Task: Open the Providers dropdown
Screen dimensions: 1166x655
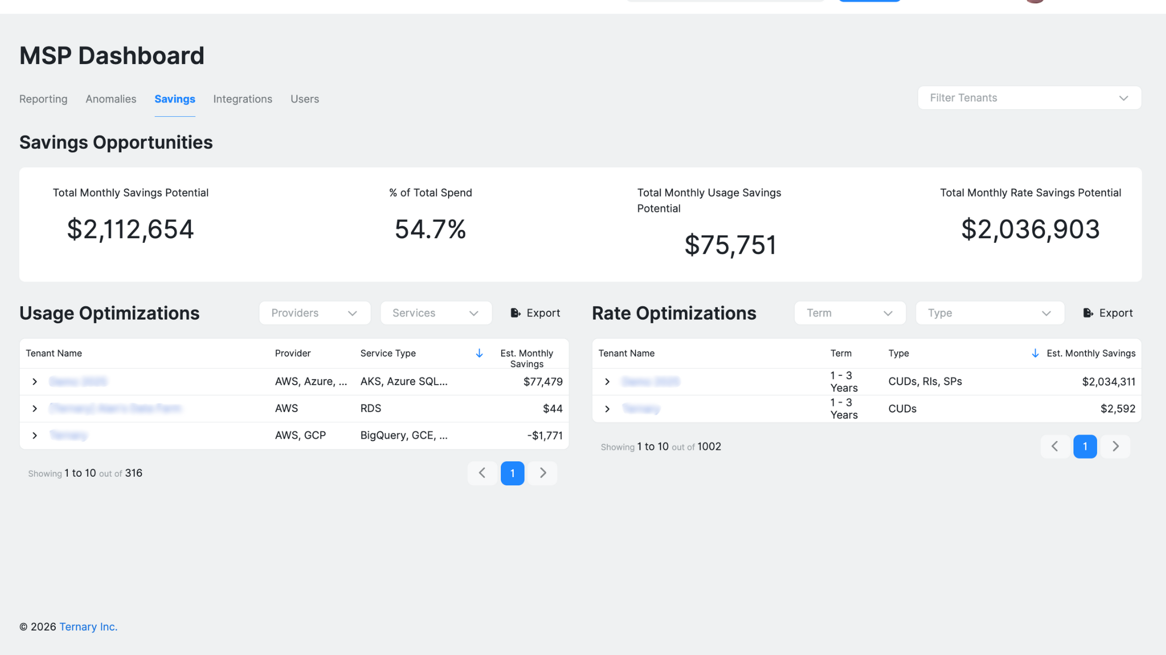Action: point(314,313)
